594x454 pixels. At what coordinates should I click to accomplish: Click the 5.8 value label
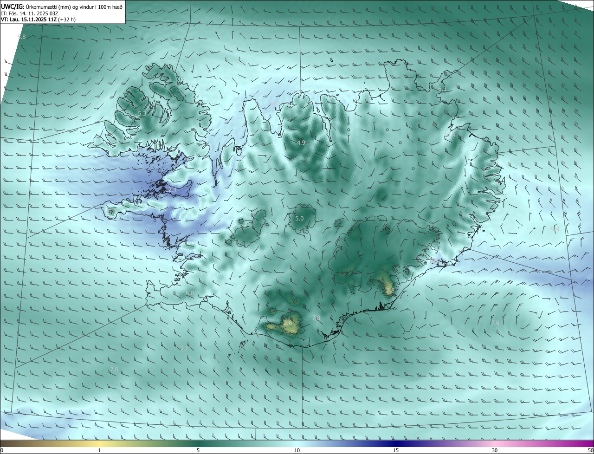[21, 37]
